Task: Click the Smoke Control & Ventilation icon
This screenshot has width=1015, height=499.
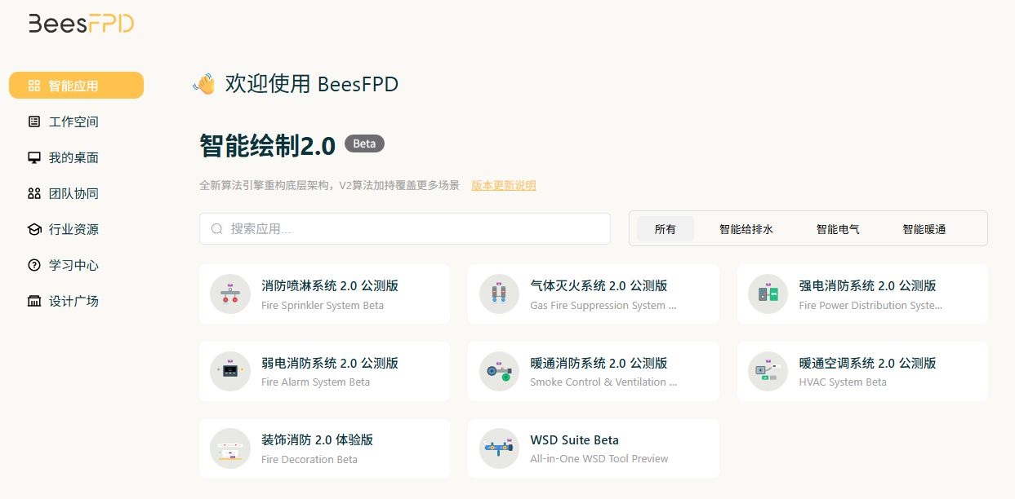Action: click(499, 371)
